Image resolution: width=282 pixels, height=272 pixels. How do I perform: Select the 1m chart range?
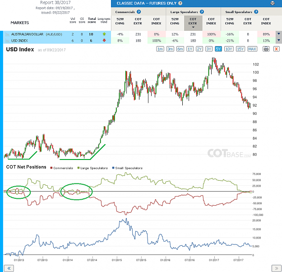point(160,49)
